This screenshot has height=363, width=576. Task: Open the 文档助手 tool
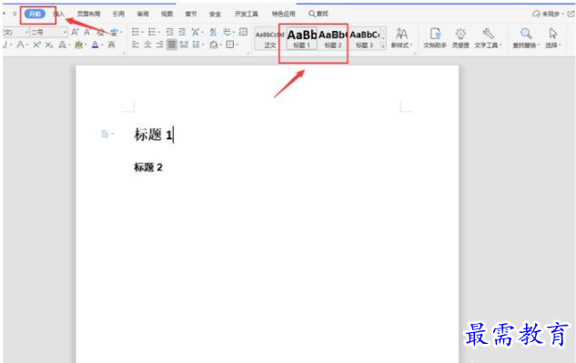coord(435,38)
